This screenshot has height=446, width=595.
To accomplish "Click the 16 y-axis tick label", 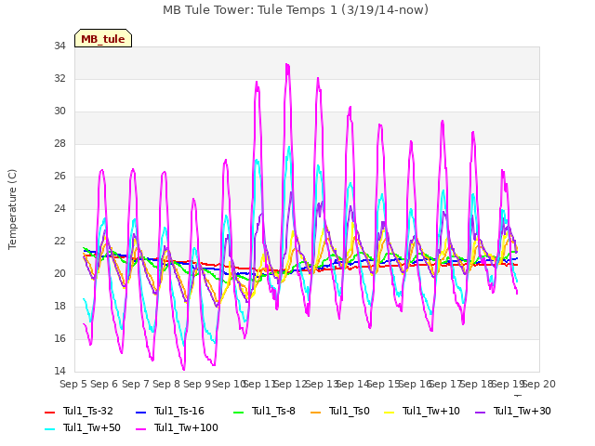I will pos(59,338).
